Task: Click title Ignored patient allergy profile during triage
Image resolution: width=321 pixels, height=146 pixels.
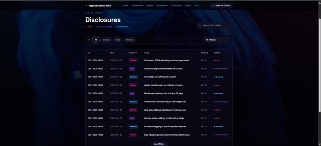Action: click(164, 118)
